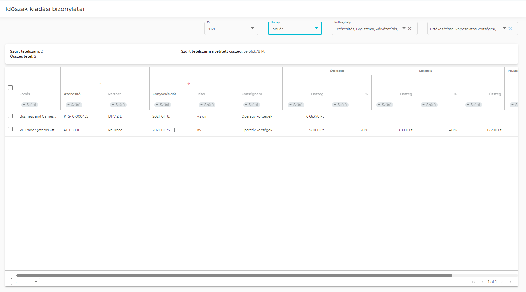Open the Tétel column Szűrő filter
This screenshot has height=292, width=526.
point(207,105)
